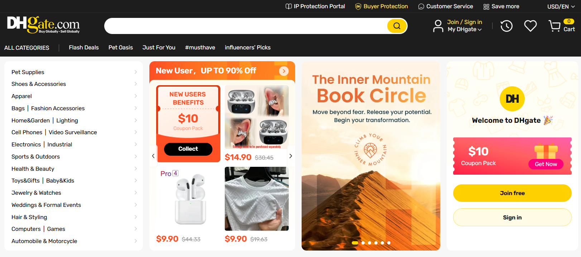Open the shopping cart icon
The width and height of the screenshot is (581, 257).
coord(554,26)
